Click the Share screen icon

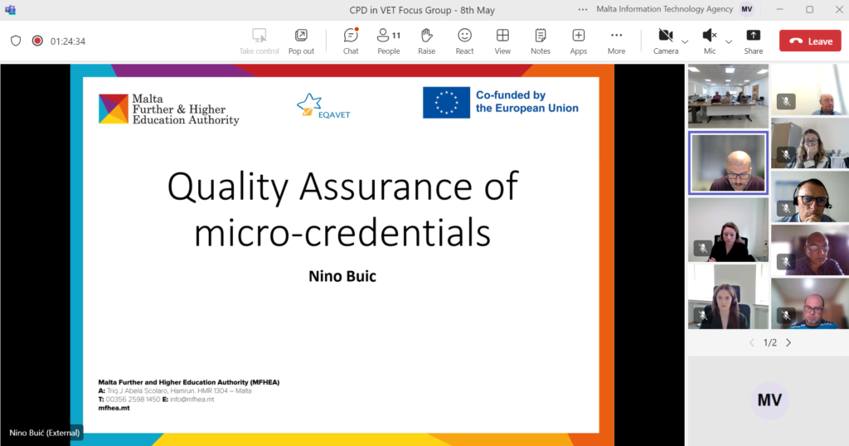[x=753, y=41]
